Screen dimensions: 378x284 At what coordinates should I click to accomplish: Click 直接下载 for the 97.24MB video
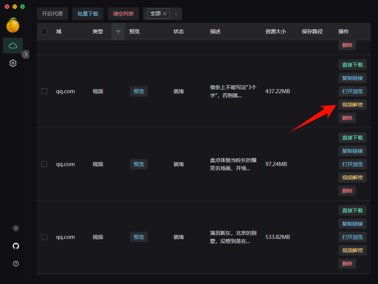pos(353,138)
